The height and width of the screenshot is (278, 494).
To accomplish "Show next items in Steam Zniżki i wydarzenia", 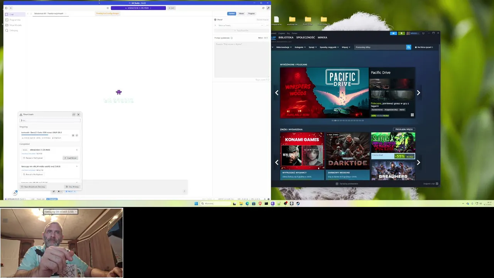I will click(x=418, y=163).
